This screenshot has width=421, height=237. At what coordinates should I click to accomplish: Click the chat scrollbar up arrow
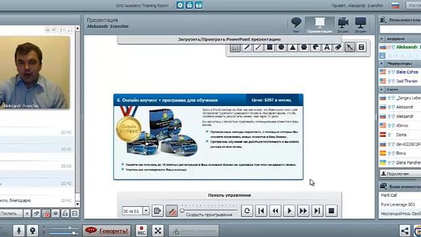tap(78, 28)
